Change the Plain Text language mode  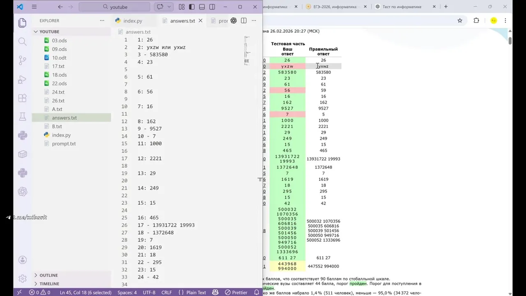click(192, 292)
